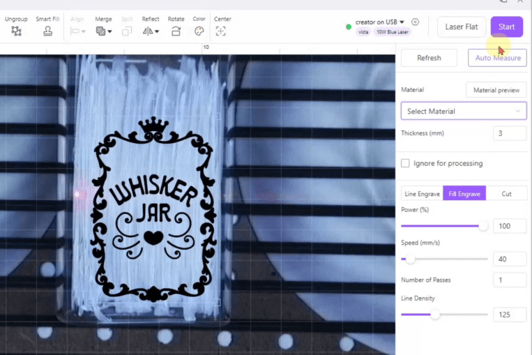
Task: Enable Ignore for processing checkbox
Action: click(405, 163)
